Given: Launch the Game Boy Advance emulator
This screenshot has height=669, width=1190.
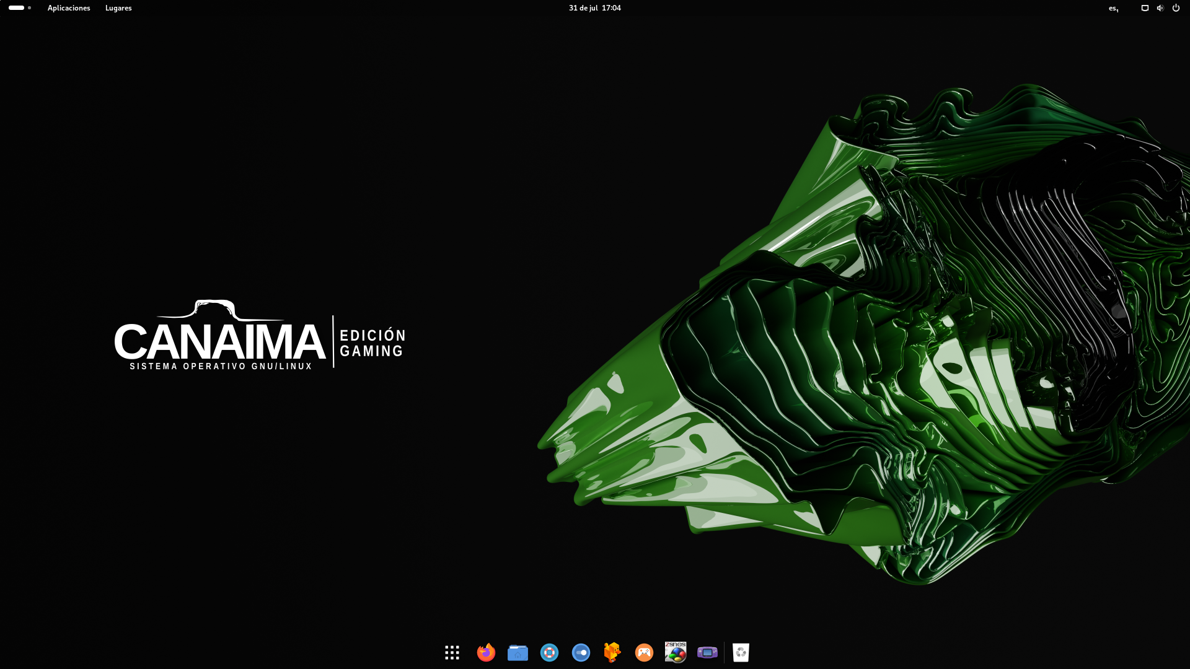Looking at the screenshot, I should 707,652.
